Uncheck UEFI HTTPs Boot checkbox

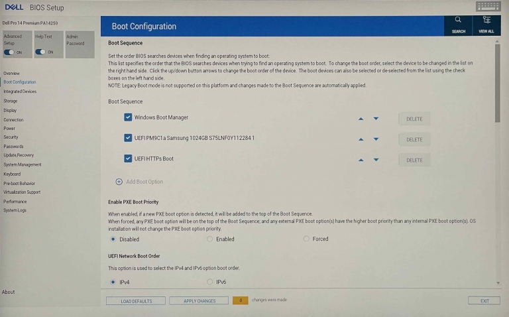pyautogui.click(x=128, y=158)
